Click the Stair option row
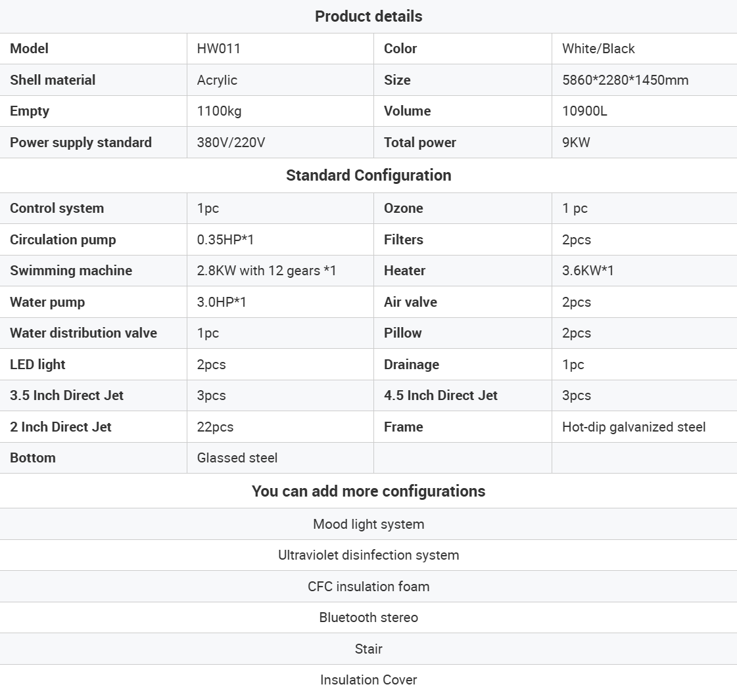Viewport: 737px width, 693px height. coord(368,649)
